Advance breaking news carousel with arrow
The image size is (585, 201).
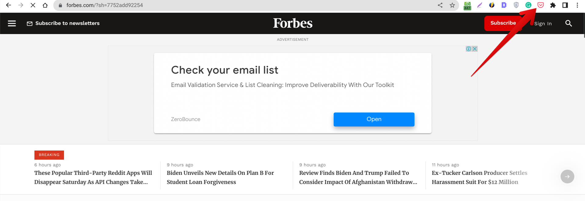[567, 176]
